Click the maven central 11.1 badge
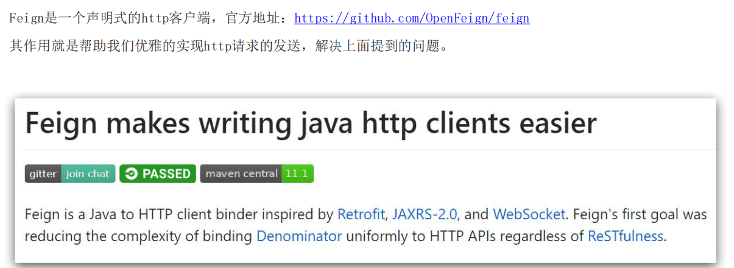734x268 pixels. click(x=256, y=174)
